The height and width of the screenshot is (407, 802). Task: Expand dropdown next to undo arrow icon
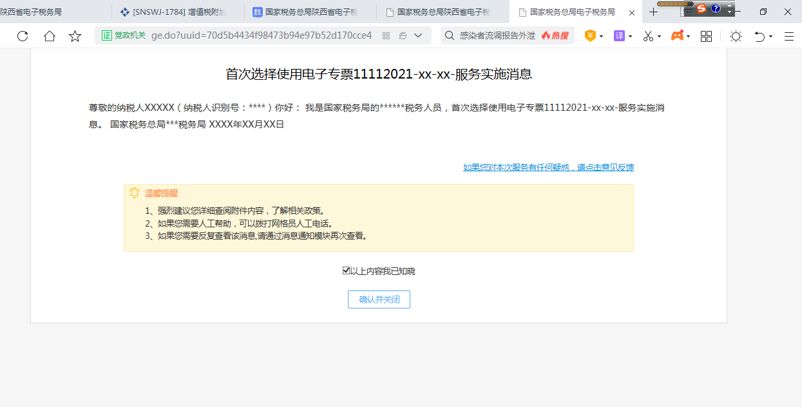click(771, 37)
